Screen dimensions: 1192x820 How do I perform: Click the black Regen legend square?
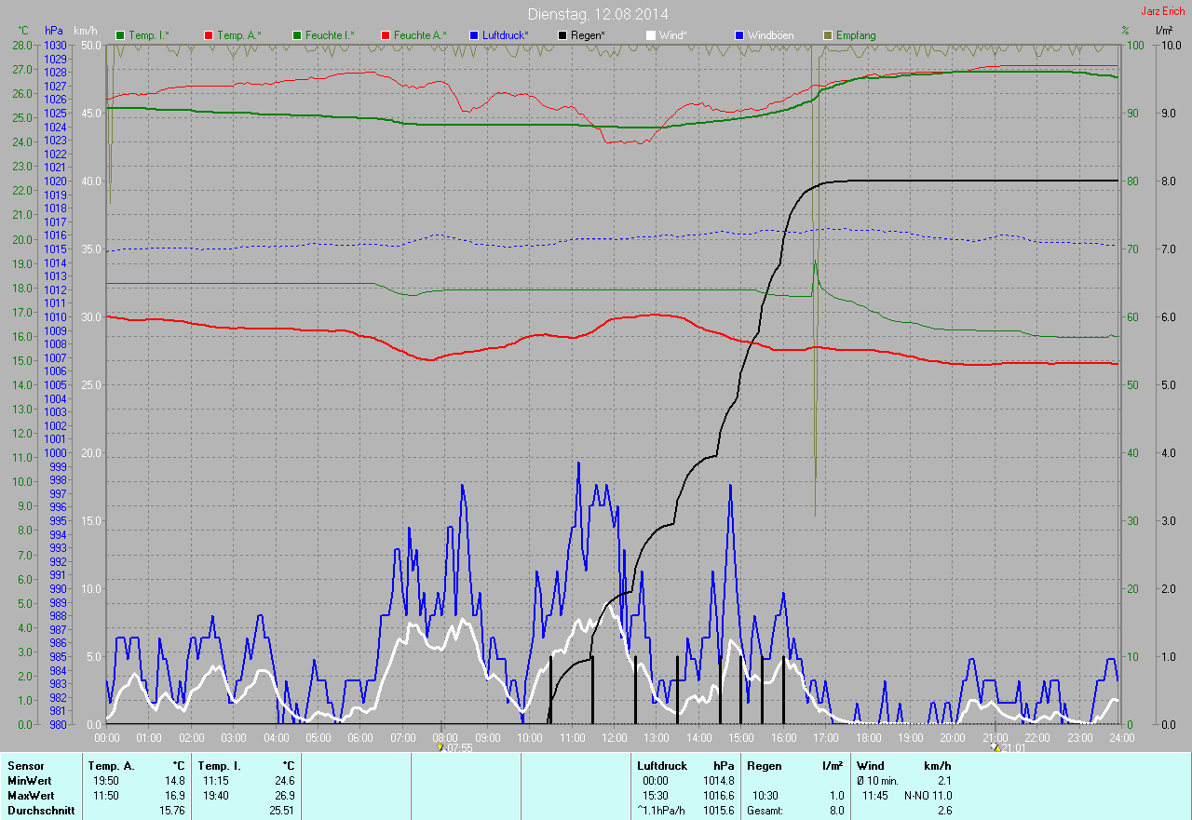click(562, 35)
